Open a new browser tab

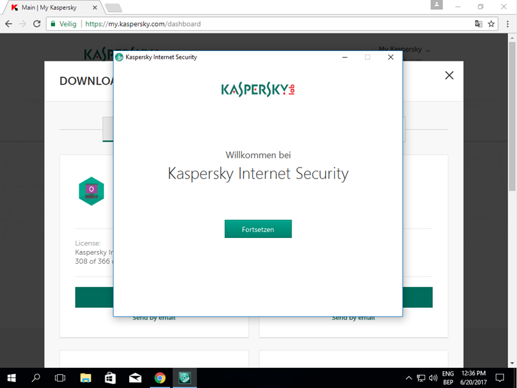click(114, 8)
